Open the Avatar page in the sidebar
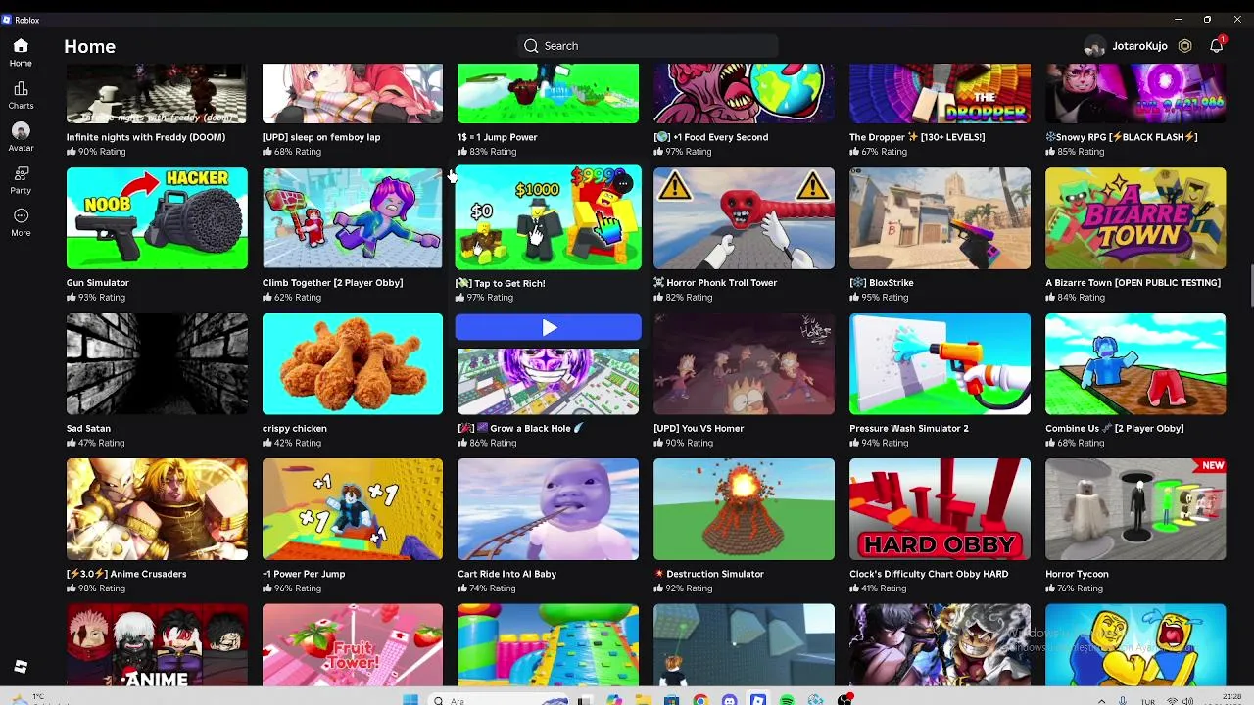This screenshot has height=705, width=1254. tap(21, 138)
